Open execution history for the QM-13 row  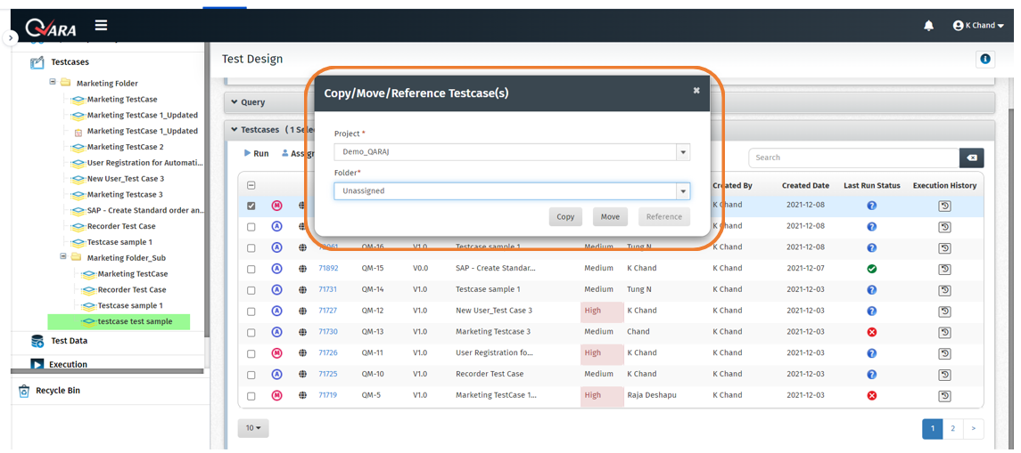[944, 332]
